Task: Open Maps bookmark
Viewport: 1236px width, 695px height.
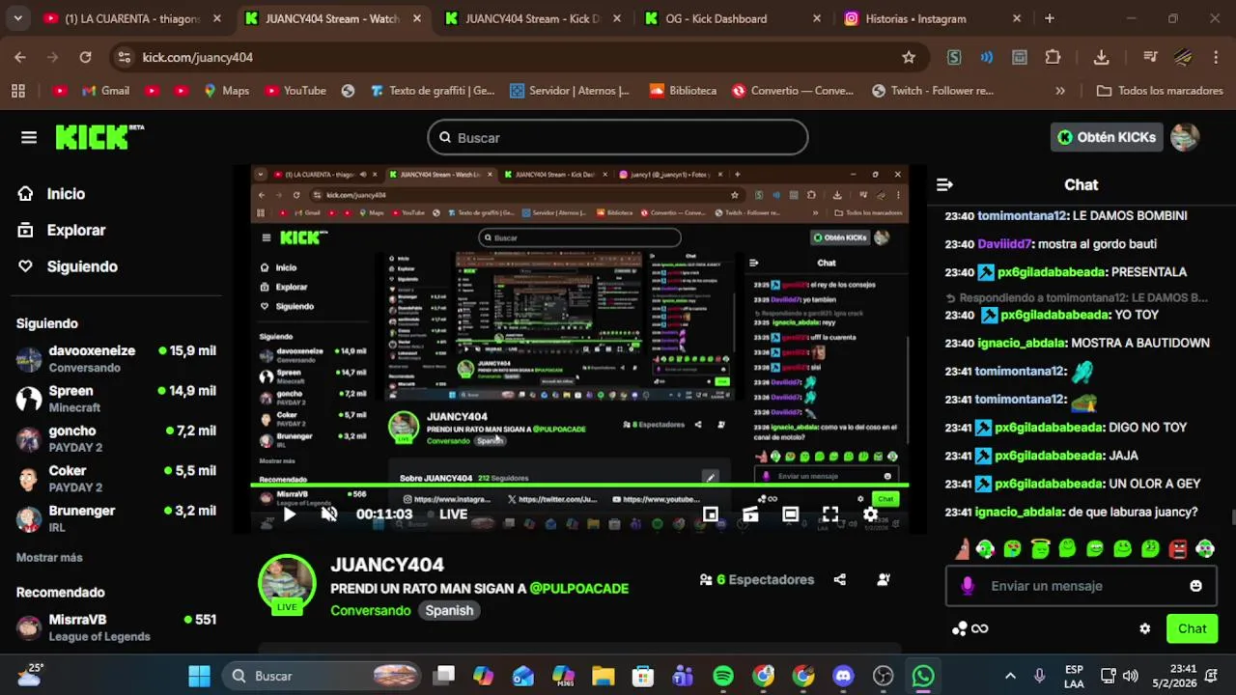Action: coord(226,91)
